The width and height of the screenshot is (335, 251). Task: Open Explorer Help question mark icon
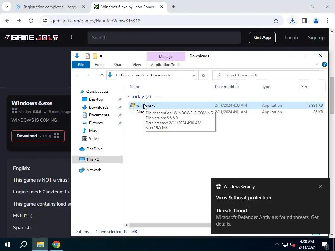pyautogui.click(x=324, y=64)
